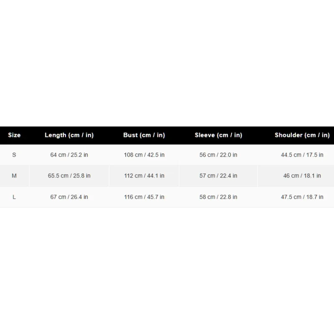
Task: Select the L size row label
Action: point(14,197)
